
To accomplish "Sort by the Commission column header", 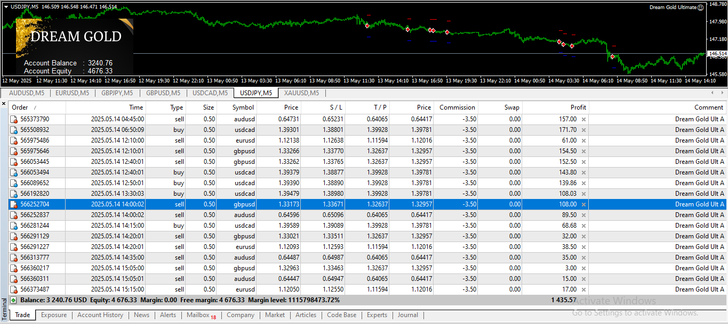I will pyautogui.click(x=456, y=107).
